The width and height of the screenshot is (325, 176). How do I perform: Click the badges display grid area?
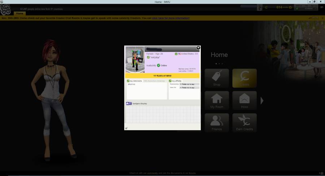click(163, 114)
